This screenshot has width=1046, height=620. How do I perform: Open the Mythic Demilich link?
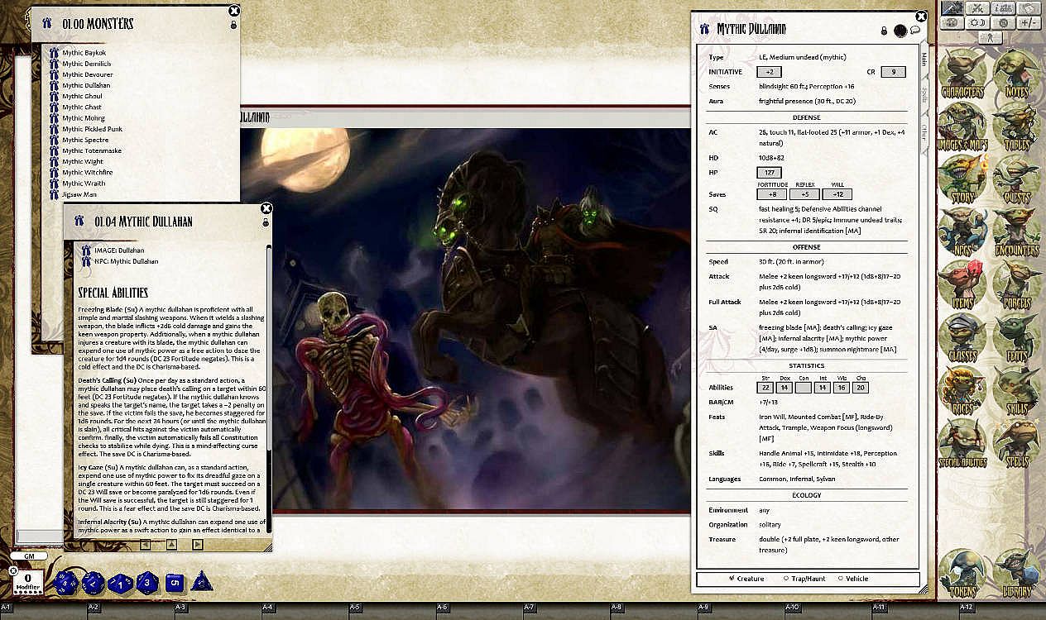tap(87, 64)
